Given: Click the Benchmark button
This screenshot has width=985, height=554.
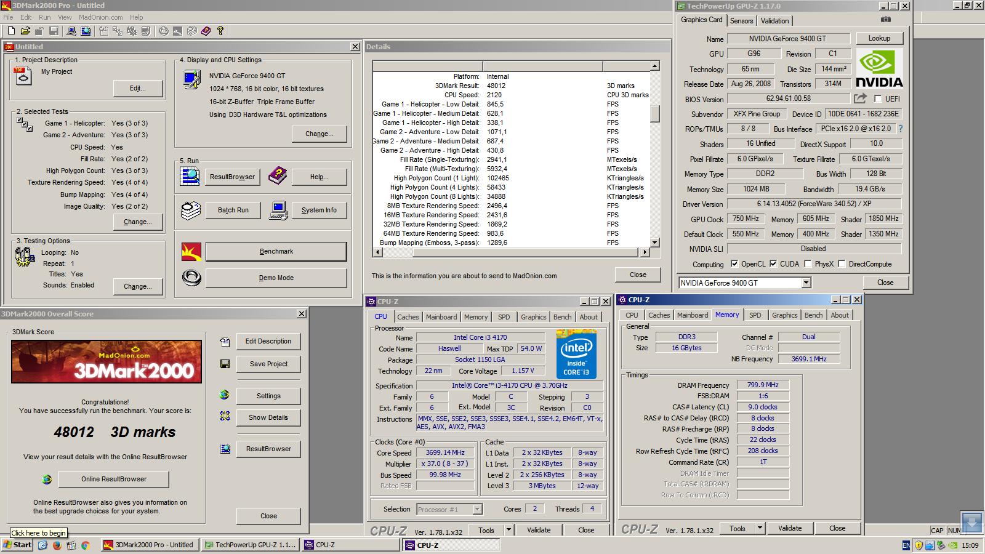Looking at the screenshot, I should [x=276, y=251].
